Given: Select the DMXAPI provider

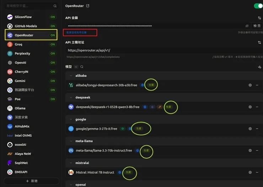Looking at the screenshot, I should tap(31, 172).
